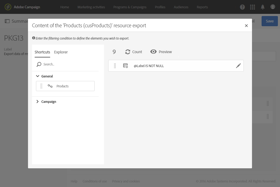This screenshot has width=280, height=187.
Task: Open the Marketing activities menu
Action: click(x=91, y=7)
